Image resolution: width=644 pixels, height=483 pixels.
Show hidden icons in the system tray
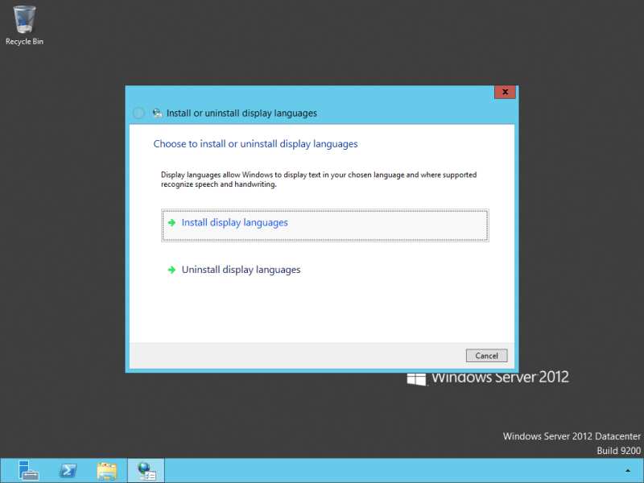click(x=628, y=471)
